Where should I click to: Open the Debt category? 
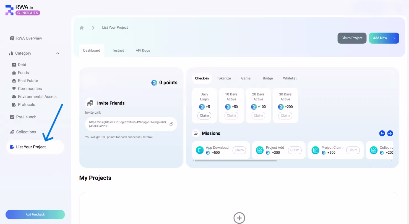pyautogui.click(x=22, y=65)
